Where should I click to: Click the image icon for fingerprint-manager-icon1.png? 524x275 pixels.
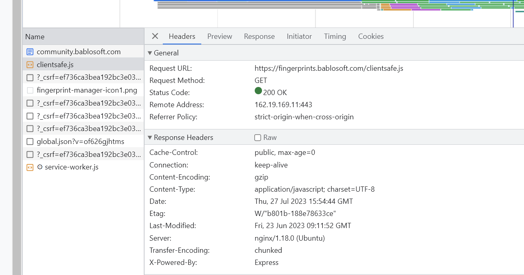[x=30, y=91]
